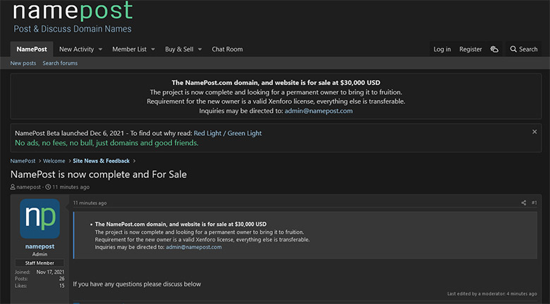The image size is (550, 304).
Task: Go to NamePost breadcrumb
Action: tap(23, 161)
